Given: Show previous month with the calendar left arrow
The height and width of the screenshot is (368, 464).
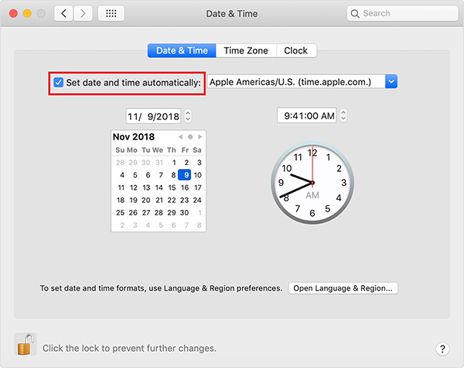Looking at the screenshot, I should point(180,136).
